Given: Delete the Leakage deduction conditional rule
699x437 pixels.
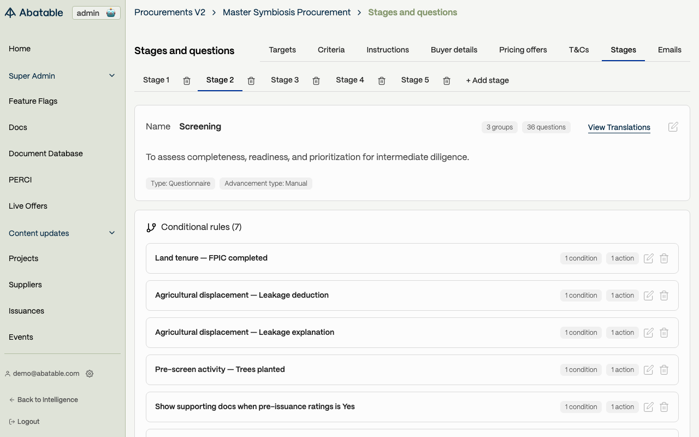Looking at the screenshot, I should click(x=664, y=296).
